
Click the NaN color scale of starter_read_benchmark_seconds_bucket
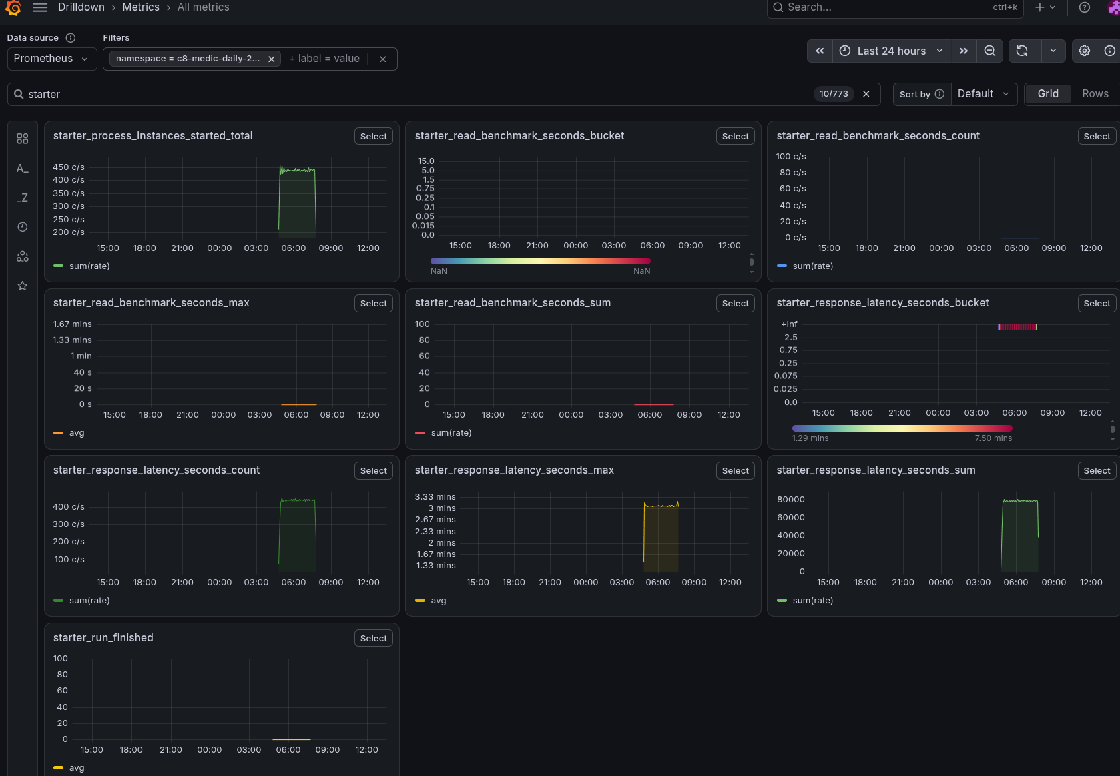click(x=540, y=261)
